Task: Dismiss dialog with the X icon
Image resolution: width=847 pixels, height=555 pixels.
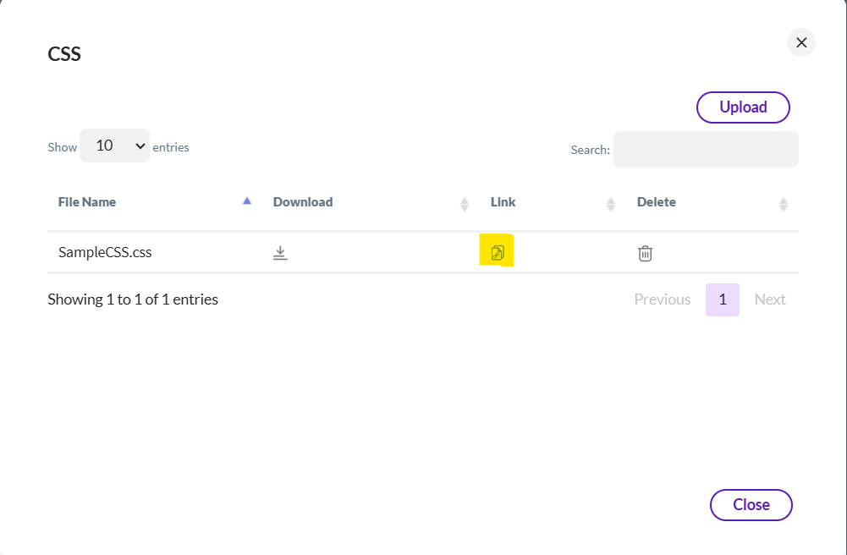Action: 801,42
